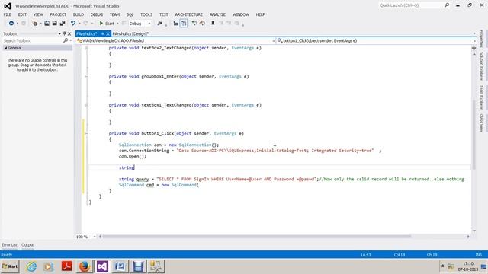Viewport: 488px width, 274px height.
Task: Click the decrease indent toolbar icon
Action: click(176, 24)
